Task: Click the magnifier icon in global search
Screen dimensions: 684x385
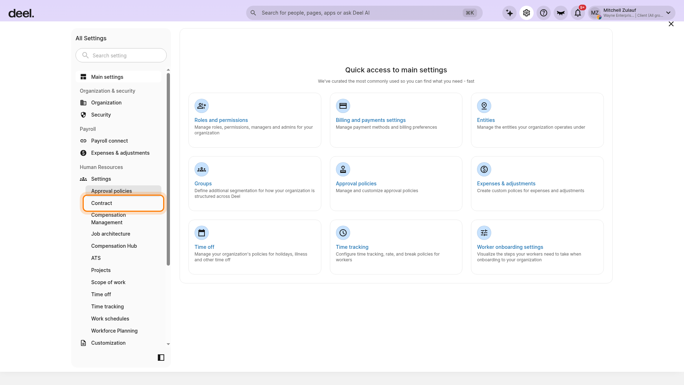Action: [253, 13]
